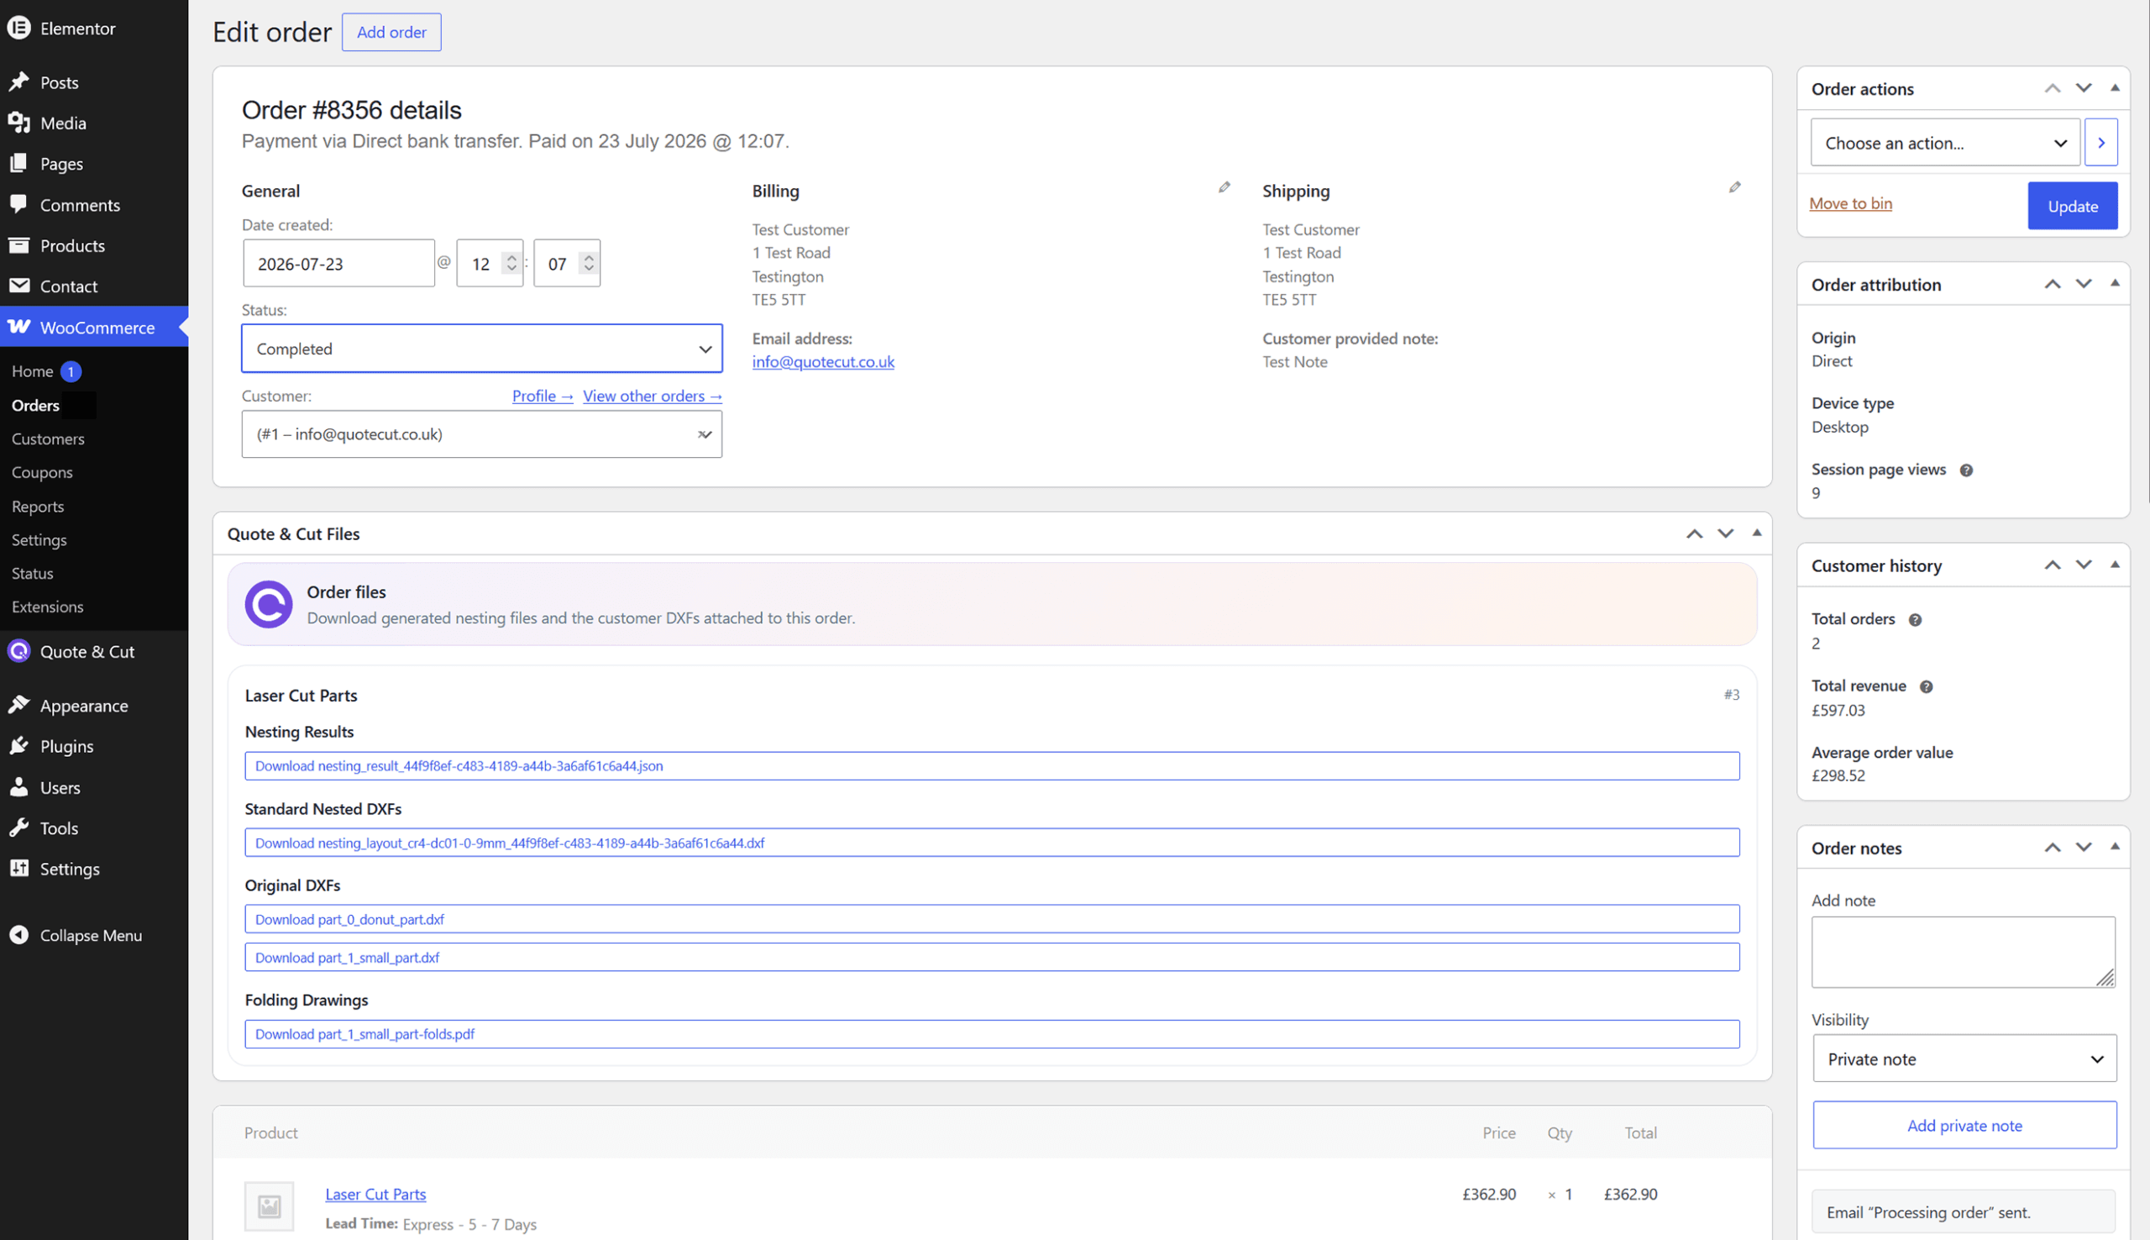Collapse the Order attribution panel

[x=2114, y=284]
